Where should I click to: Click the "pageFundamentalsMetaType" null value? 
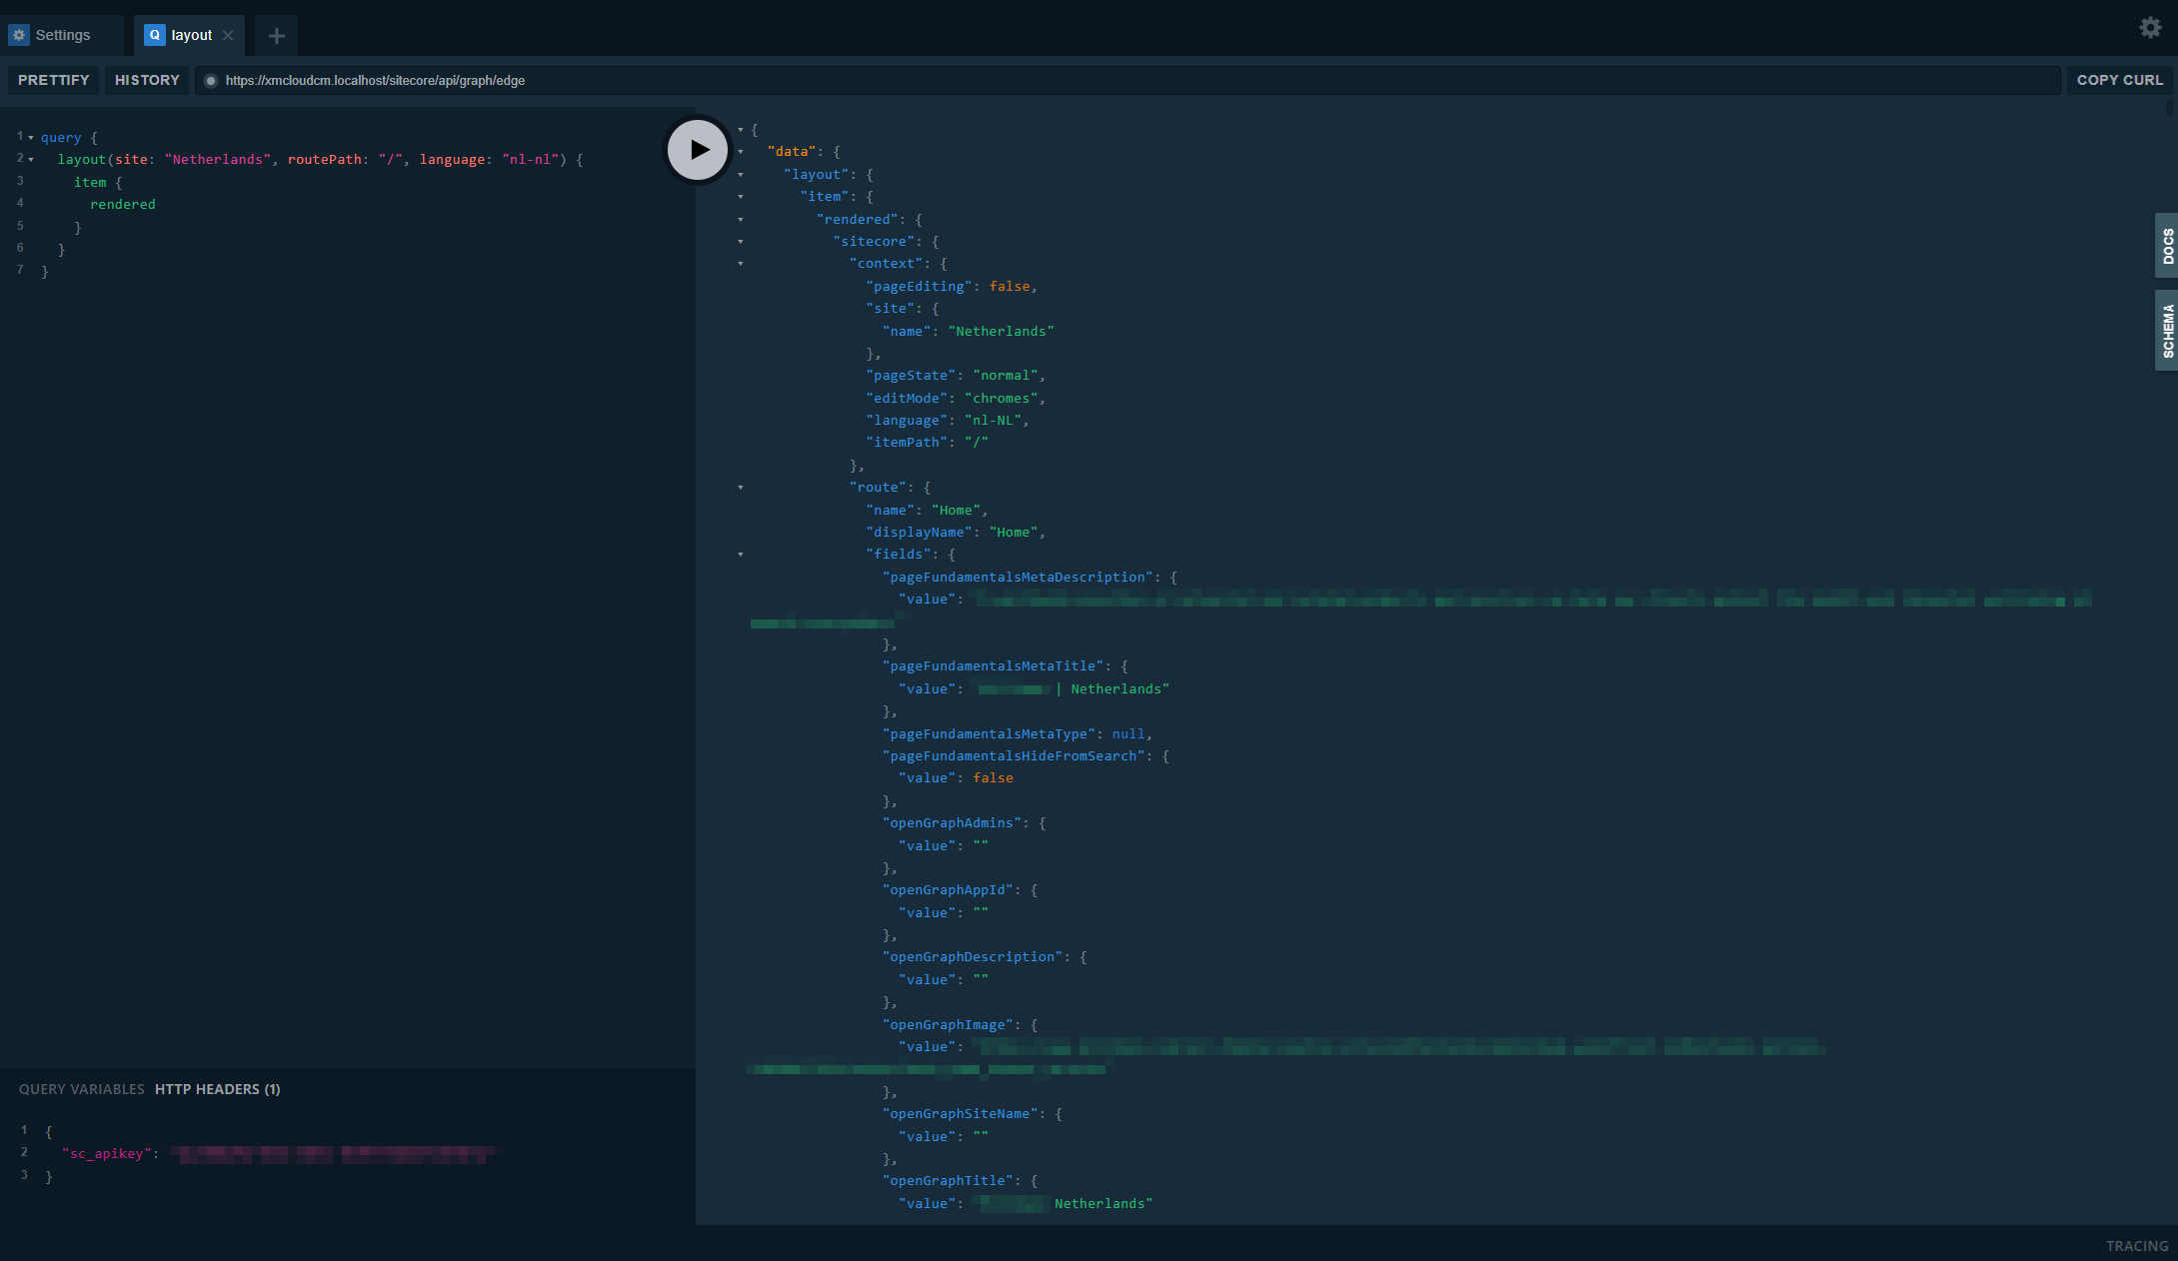pyautogui.click(x=1128, y=734)
